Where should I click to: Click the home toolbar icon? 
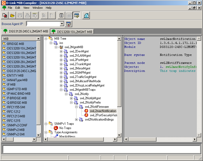coord(86,16)
